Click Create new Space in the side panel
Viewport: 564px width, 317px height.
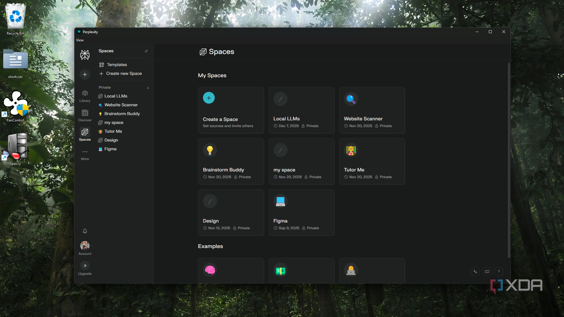pyautogui.click(x=121, y=73)
